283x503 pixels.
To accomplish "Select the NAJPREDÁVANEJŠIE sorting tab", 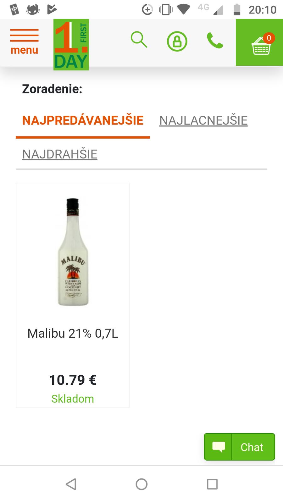I will (83, 120).
